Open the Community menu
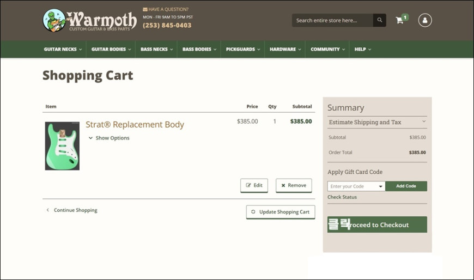The width and height of the screenshot is (474, 280). tap(327, 49)
